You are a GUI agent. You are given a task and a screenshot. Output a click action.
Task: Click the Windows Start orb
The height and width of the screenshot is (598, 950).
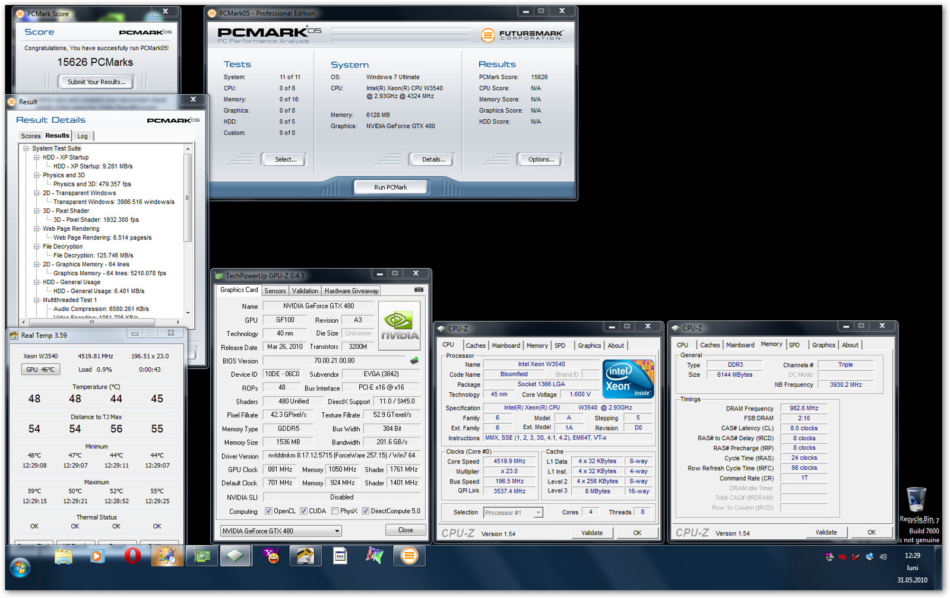click(20, 568)
